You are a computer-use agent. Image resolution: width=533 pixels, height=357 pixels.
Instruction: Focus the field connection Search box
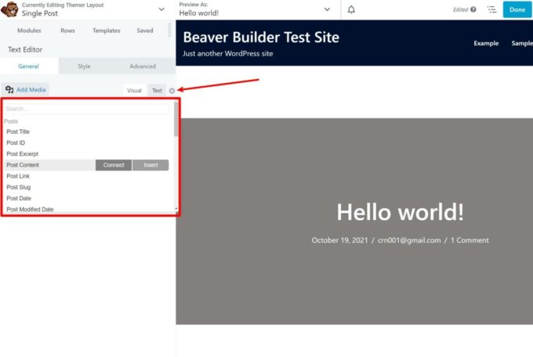86,109
